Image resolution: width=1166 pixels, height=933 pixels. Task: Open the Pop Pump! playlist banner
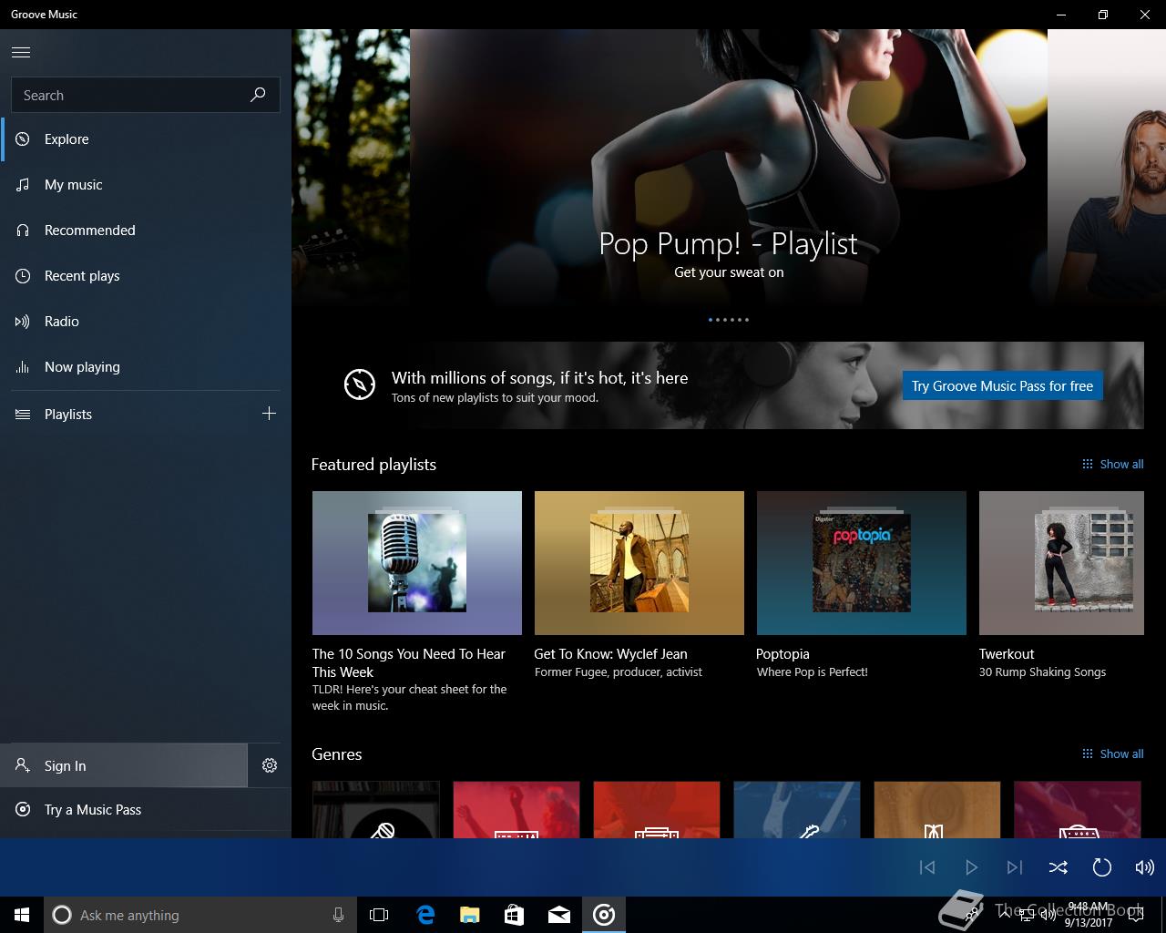click(x=729, y=169)
